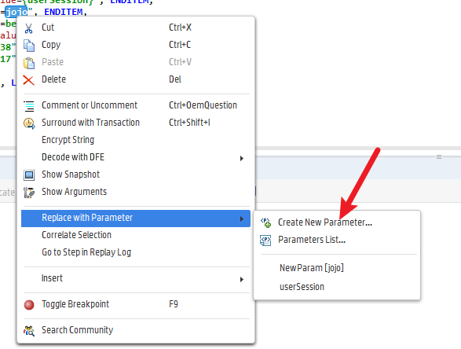
Task: Choose Correlate Selection
Action: pyautogui.click(x=136, y=235)
